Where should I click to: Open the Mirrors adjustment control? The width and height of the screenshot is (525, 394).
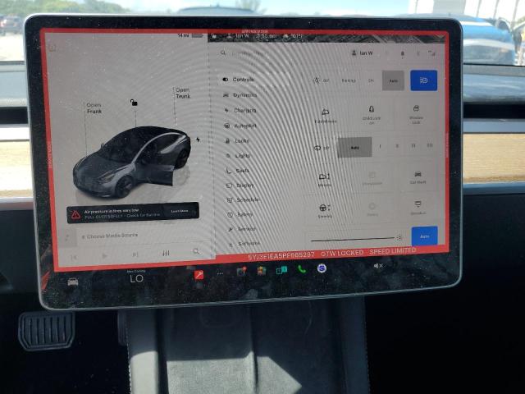coord(325,180)
